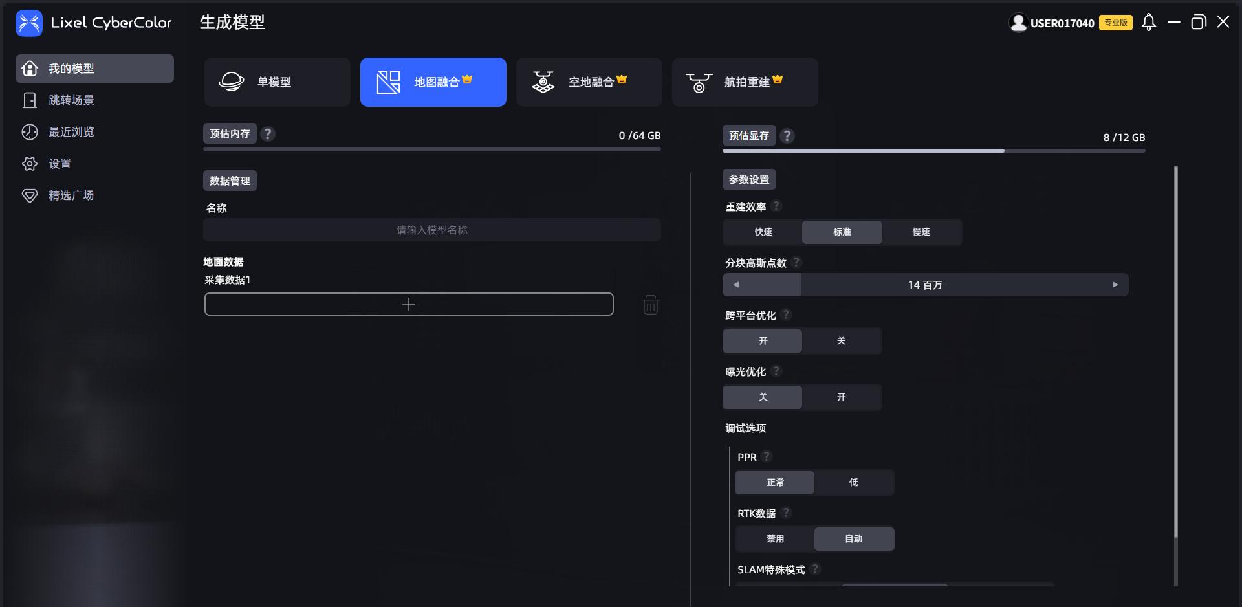Open the 重建效率 help tooltip icon
This screenshot has height=607, width=1242.
(776, 206)
